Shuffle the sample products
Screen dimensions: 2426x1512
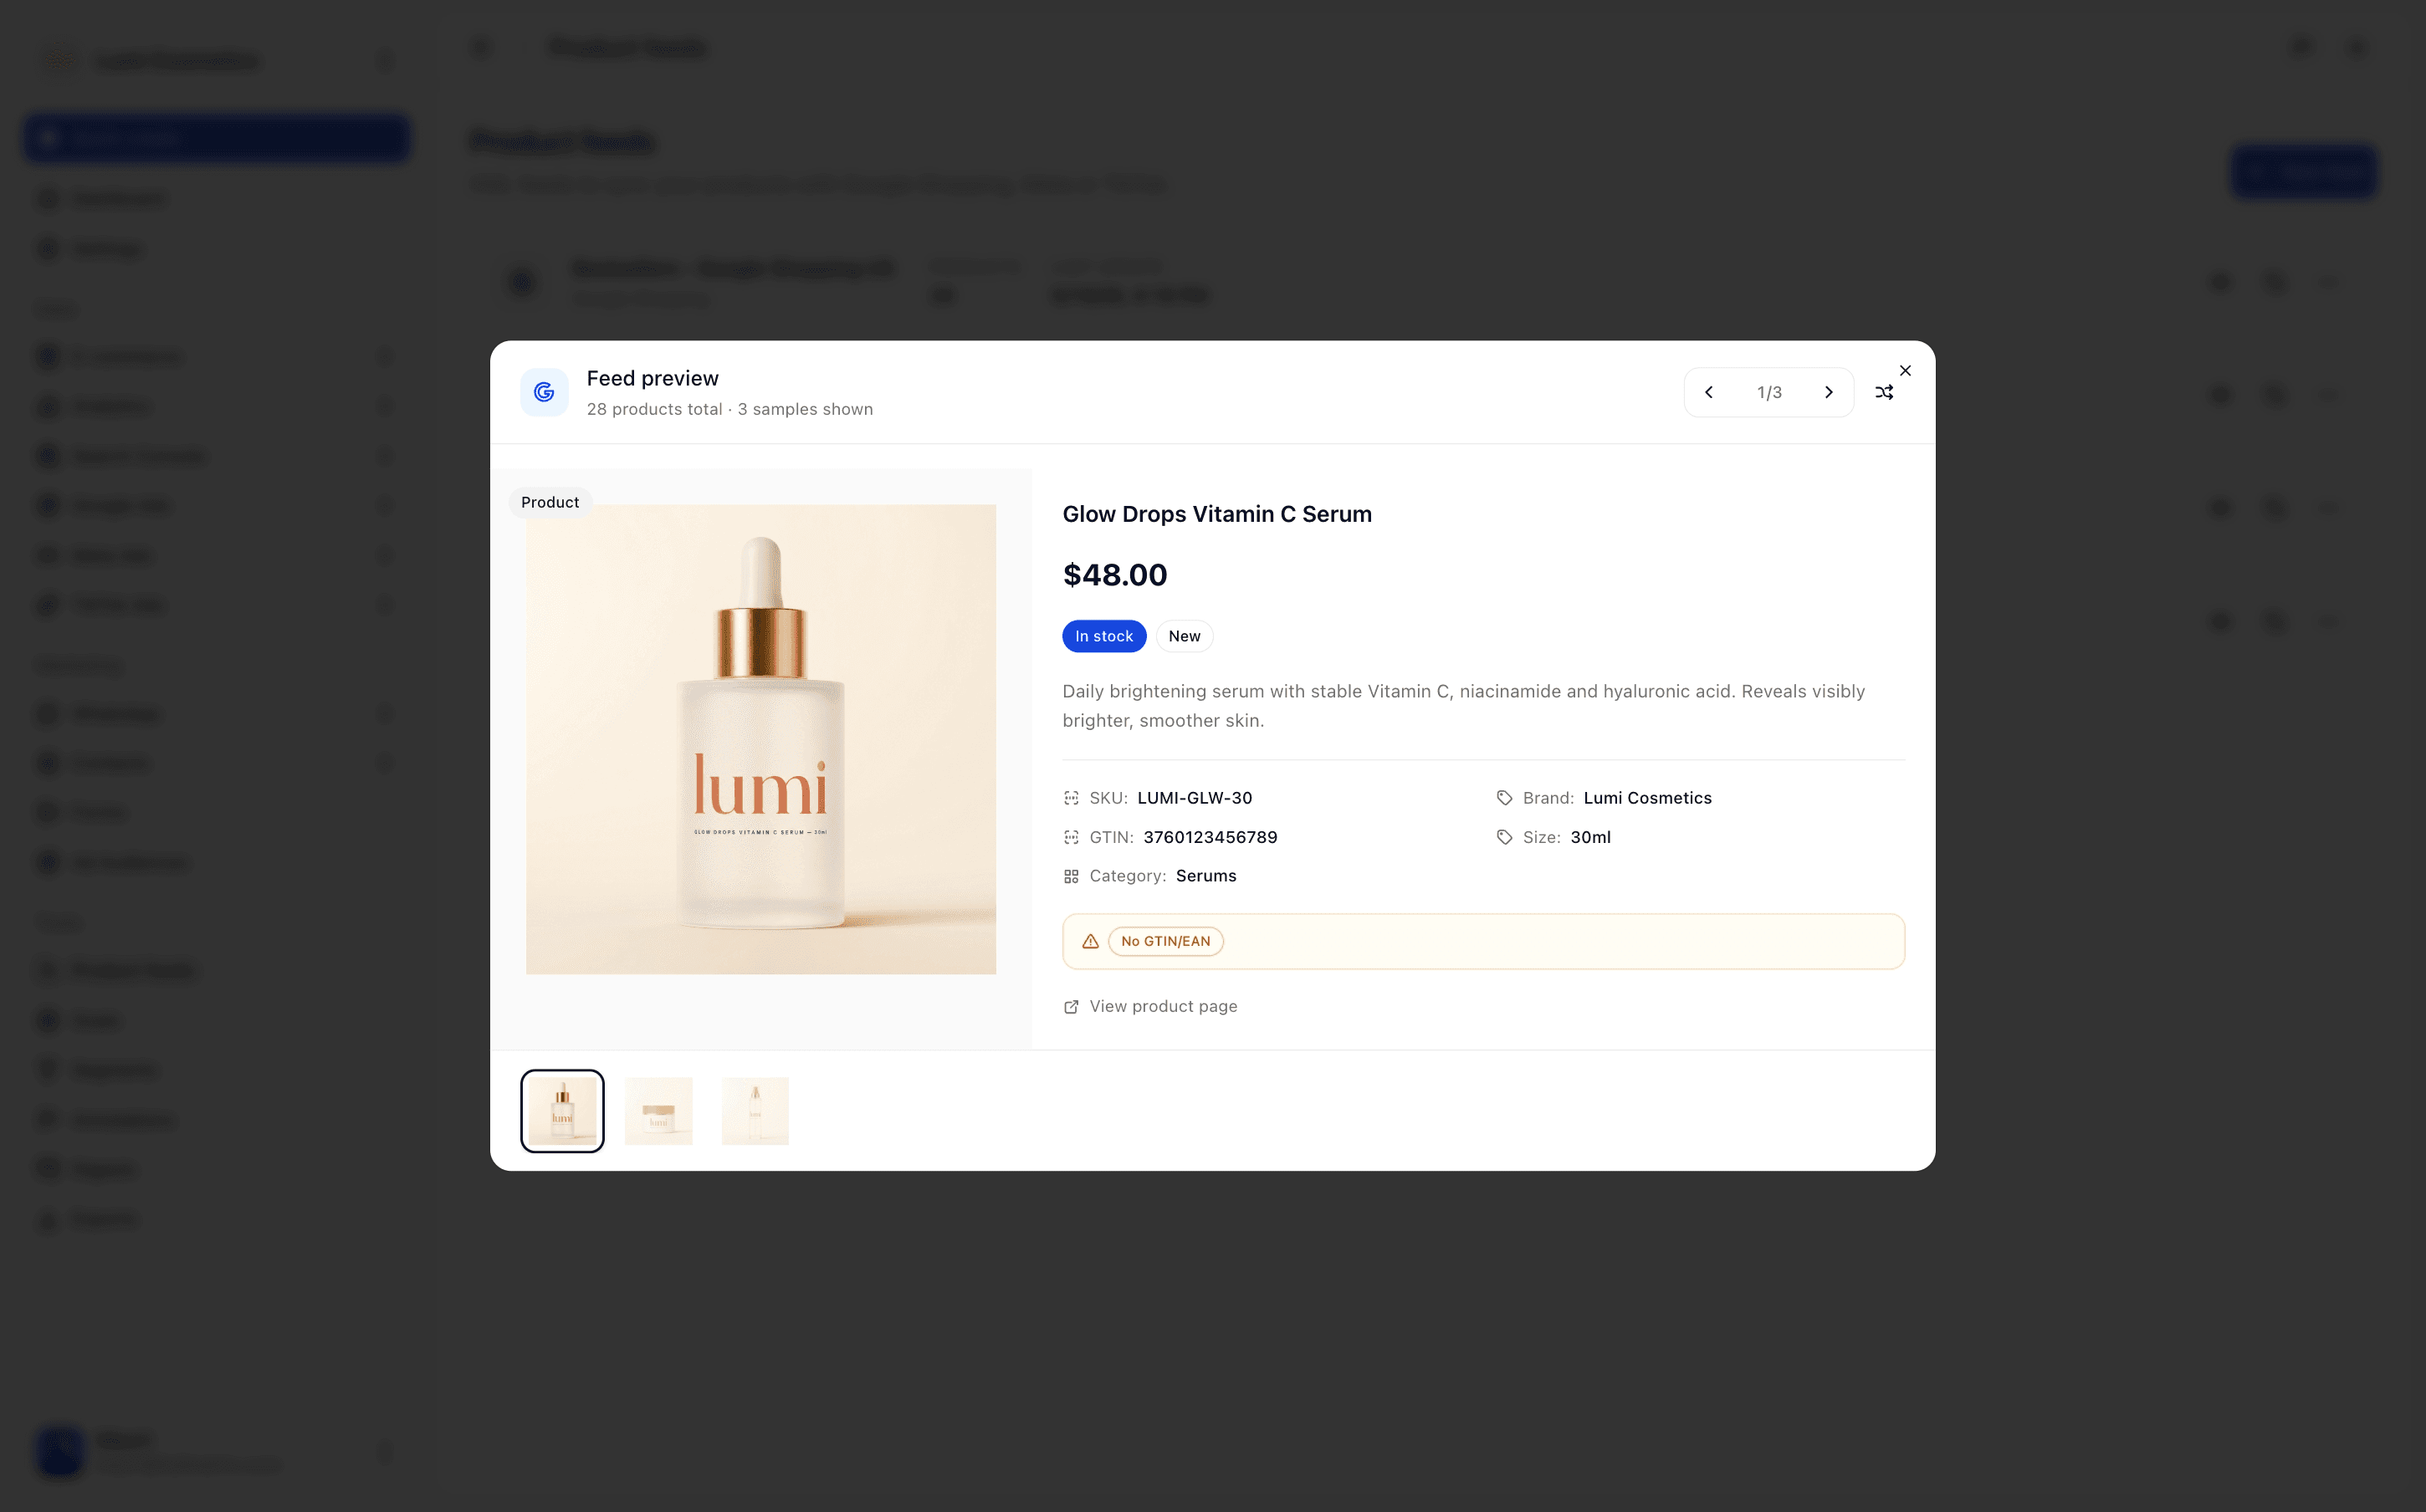(1884, 393)
